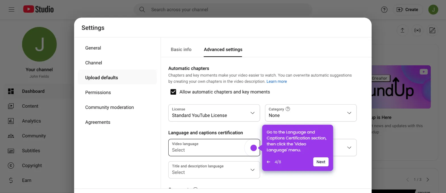Uncheck Allow automatic chapters and key moments

[x=173, y=92]
